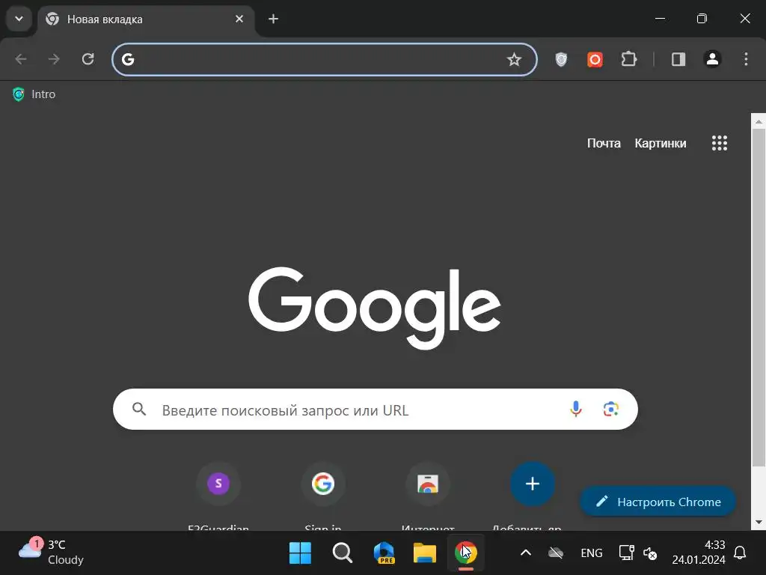Click Настроить Chrome button
This screenshot has width=766, height=575.
[658, 502]
